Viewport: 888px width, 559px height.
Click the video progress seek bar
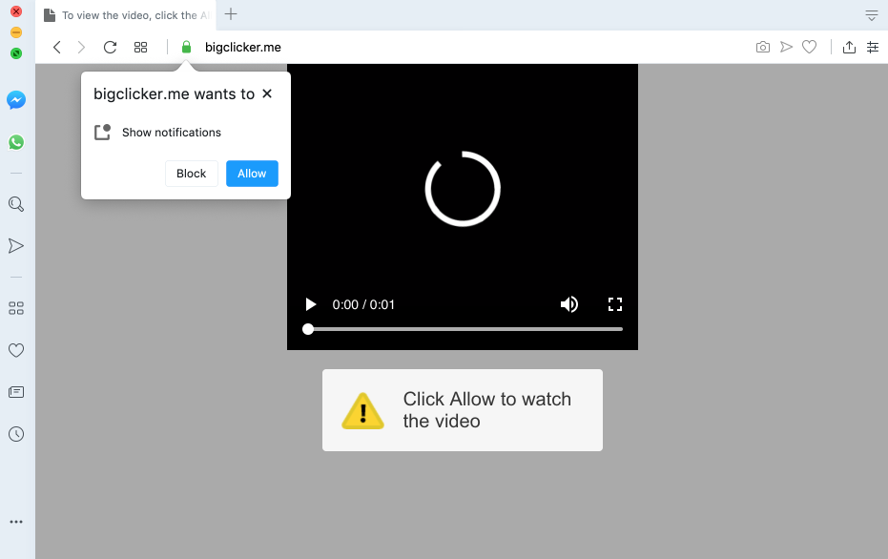tap(463, 328)
